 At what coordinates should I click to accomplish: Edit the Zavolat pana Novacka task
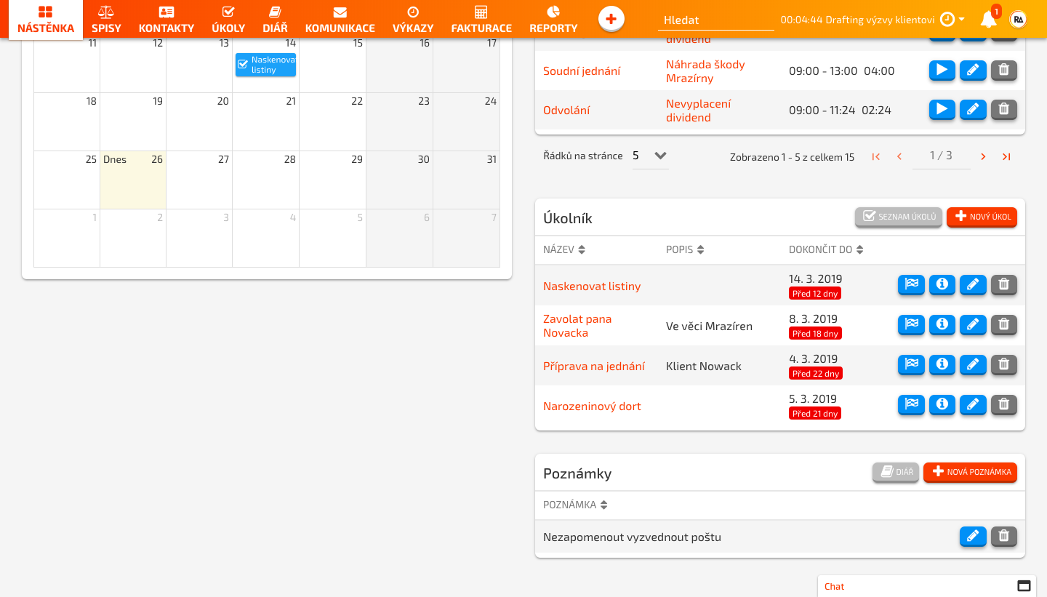(x=973, y=325)
